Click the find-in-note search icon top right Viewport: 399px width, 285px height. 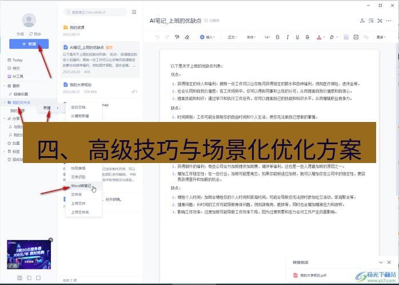pyautogui.click(x=371, y=21)
